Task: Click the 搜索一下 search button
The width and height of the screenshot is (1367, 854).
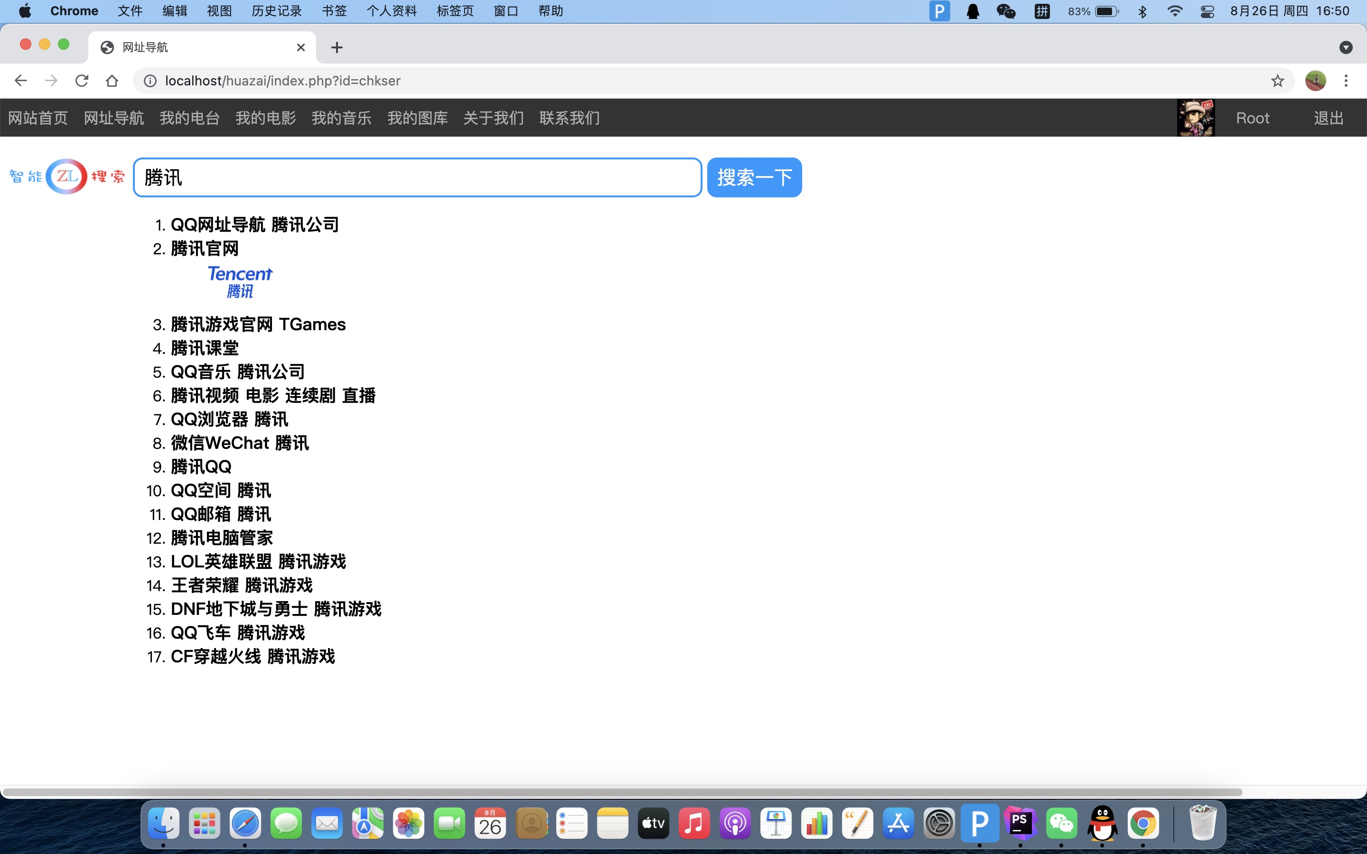Action: 754,177
